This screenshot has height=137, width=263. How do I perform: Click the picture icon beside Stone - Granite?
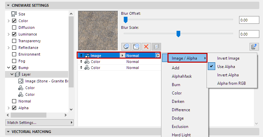click(x=21, y=81)
